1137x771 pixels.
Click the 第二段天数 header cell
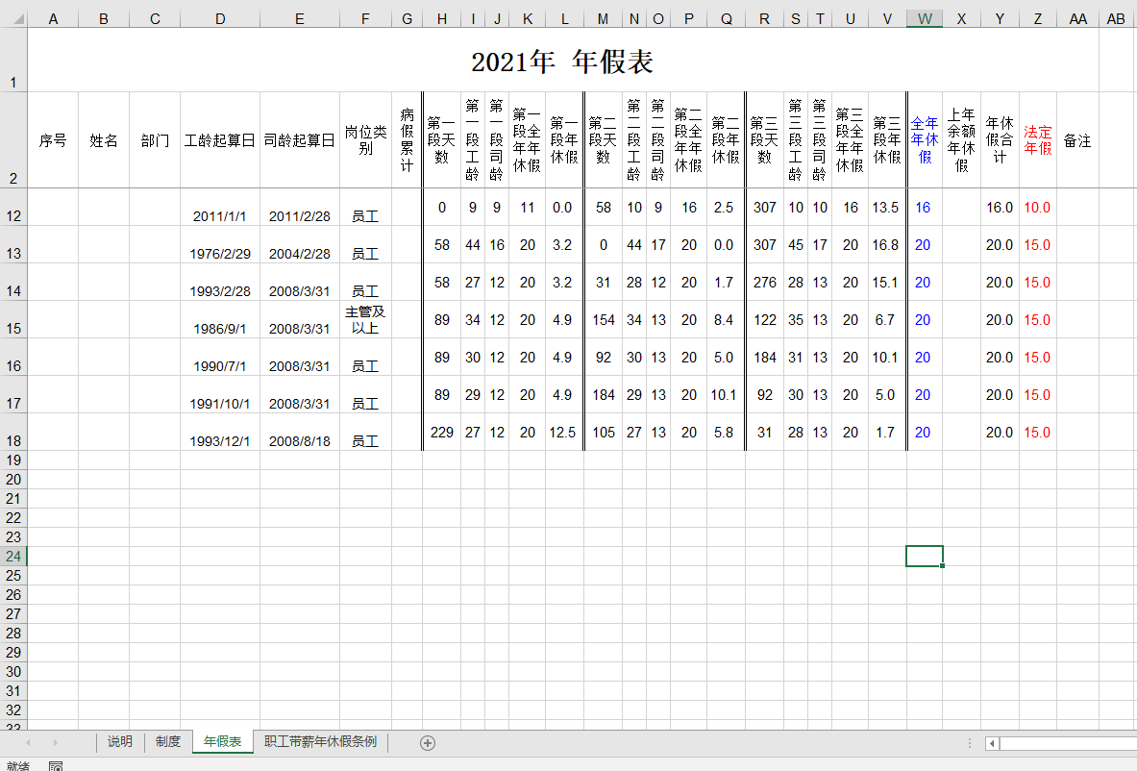coord(604,140)
